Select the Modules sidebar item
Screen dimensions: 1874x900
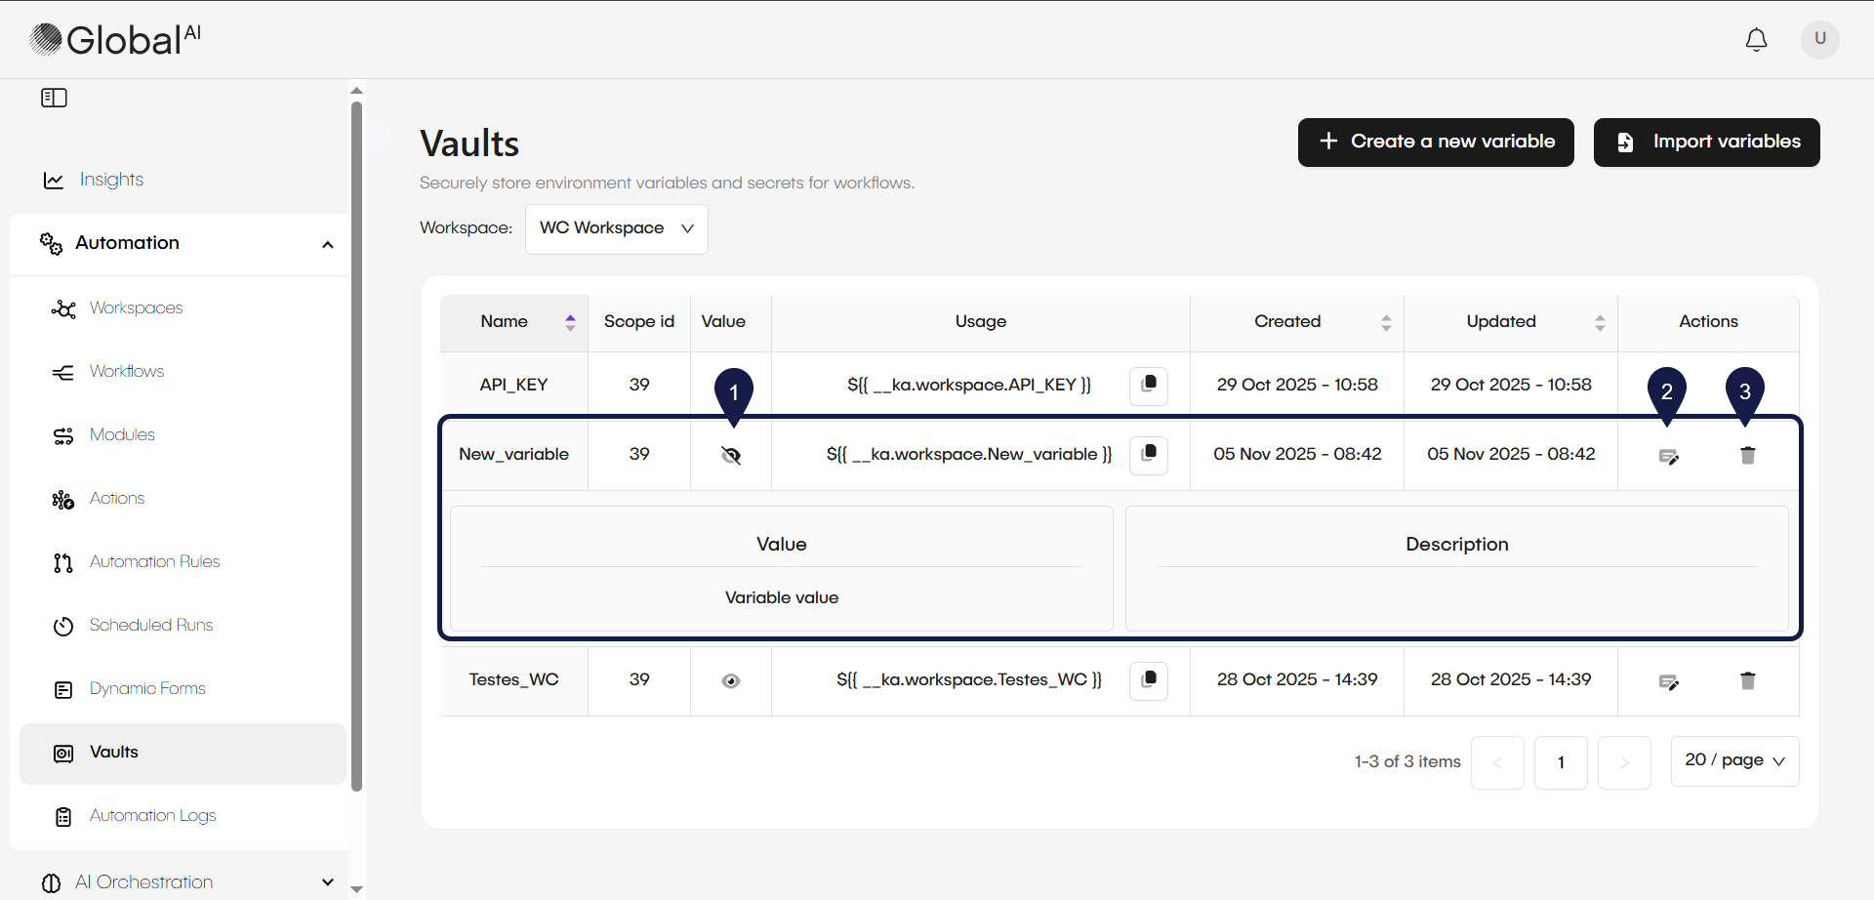tap(121, 434)
